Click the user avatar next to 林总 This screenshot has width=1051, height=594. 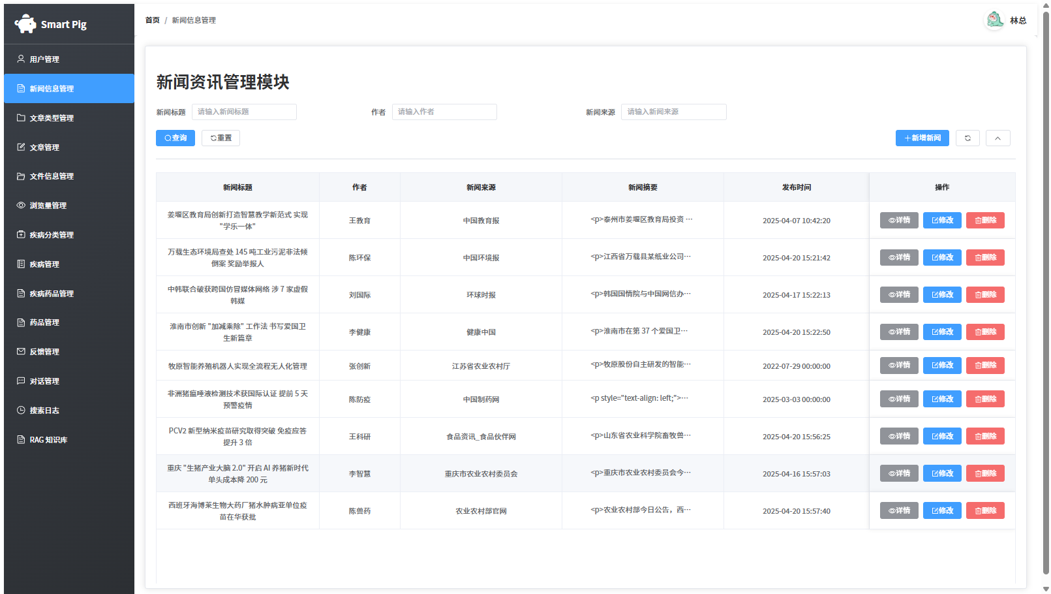coord(994,20)
